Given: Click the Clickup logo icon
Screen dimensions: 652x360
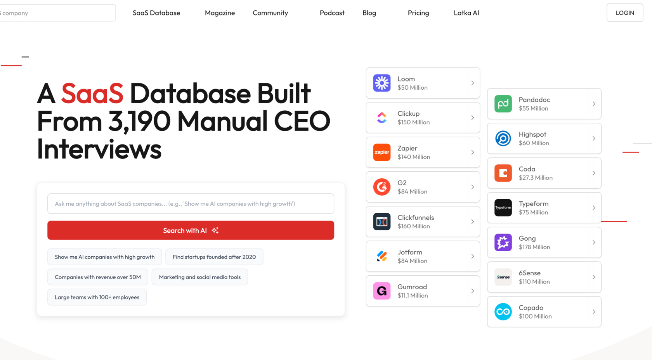Looking at the screenshot, I should (382, 118).
